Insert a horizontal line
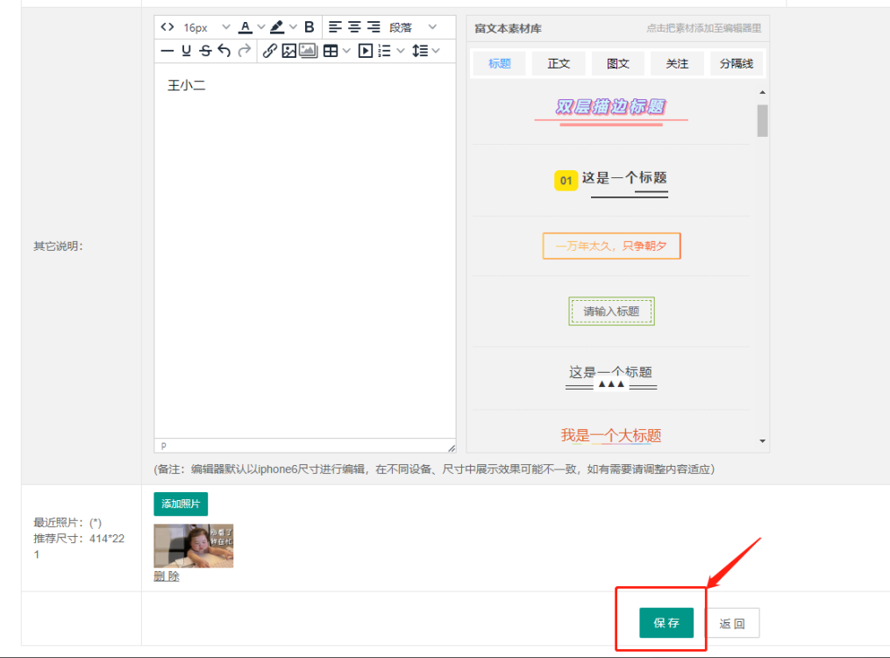This screenshot has height=658, width=890. coord(167,51)
